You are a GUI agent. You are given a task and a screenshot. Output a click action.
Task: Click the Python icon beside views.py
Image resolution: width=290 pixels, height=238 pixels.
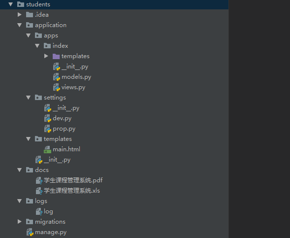[57, 87]
